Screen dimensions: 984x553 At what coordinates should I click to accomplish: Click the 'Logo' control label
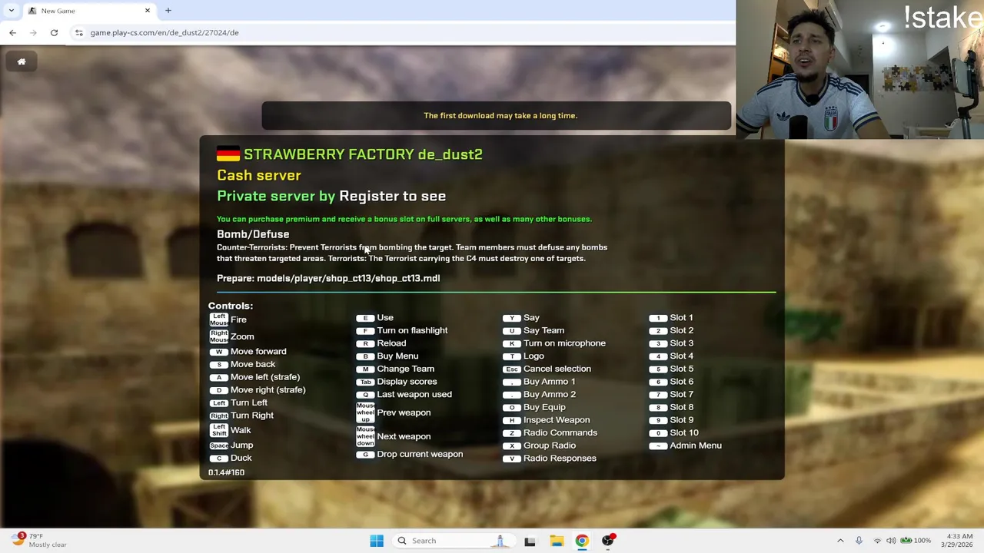pos(534,356)
